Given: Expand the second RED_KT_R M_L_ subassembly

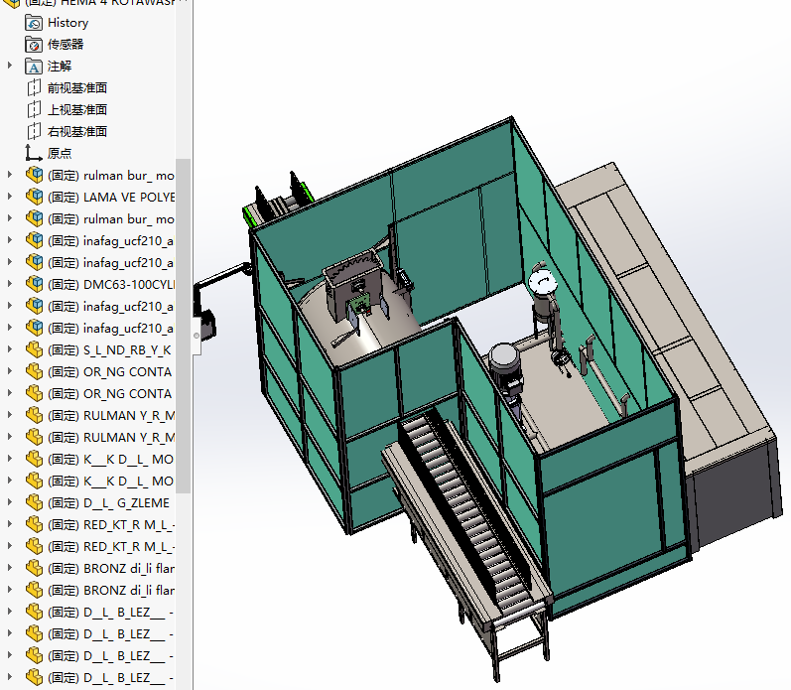Looking at the screenshot, I should [9, 546].
